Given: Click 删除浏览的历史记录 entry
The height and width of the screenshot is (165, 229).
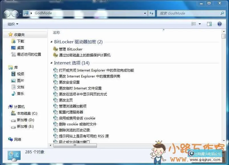Looking at the screenshot, I should click(74, 130).
